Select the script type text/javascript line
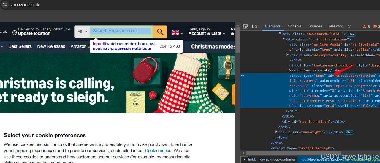380x163 pixels. (310, 148)
